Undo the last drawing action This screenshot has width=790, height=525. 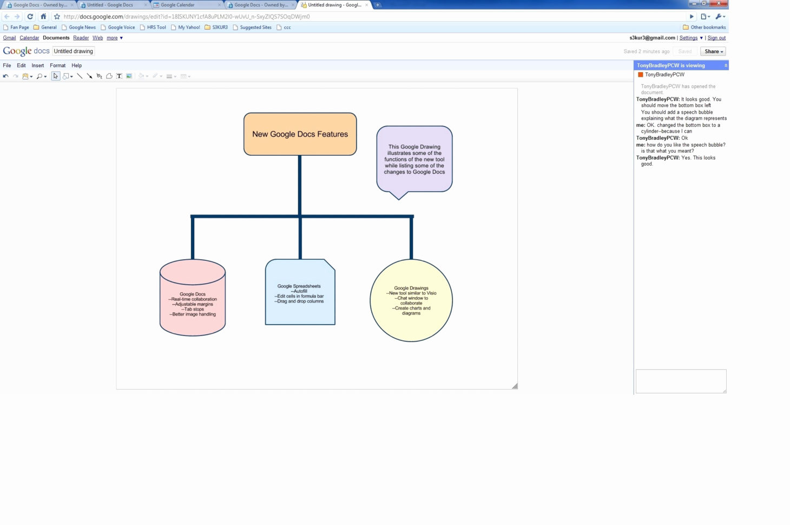pyautogui.click(x=5, y=76)
